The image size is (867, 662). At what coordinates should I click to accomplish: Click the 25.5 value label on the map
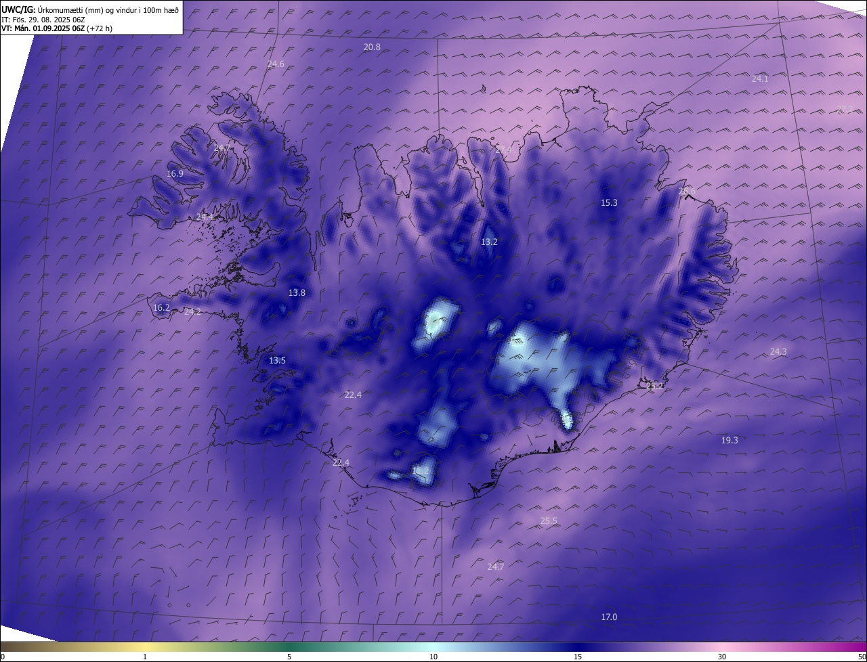pos(549,521)
